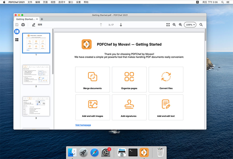The height and width of the screenshot is (159, 233).
Task: Add a new tab with the plus button
Action: pos(42,19)
